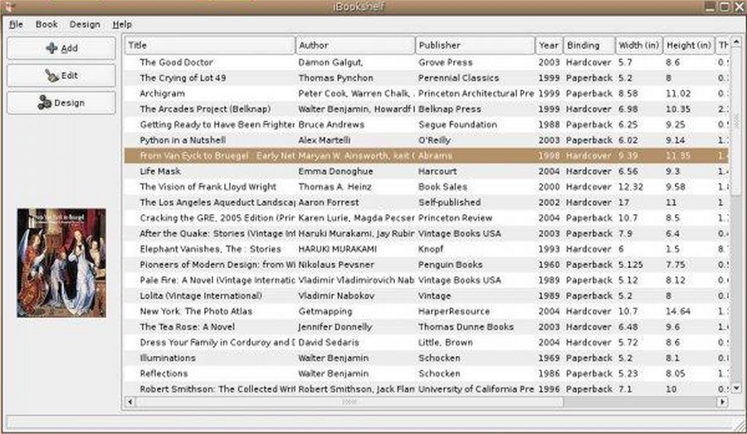This screenshot has height=434, width=747.
Task: Click the application icon in the title bar
Action: pos(9,6)
